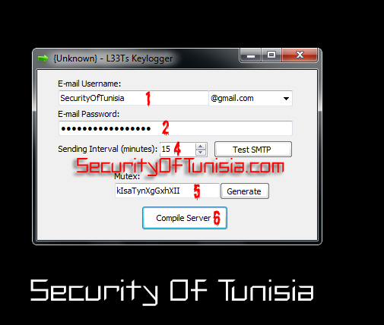Click the green arrow application icon
The height and width of the screenshot is (325, 384).
tap(43, 58)
